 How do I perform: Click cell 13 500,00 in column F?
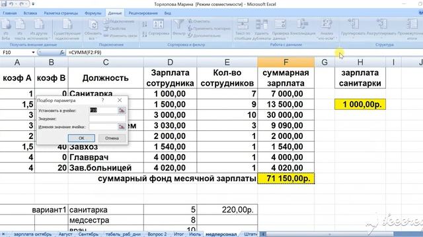tap(286, 104)
